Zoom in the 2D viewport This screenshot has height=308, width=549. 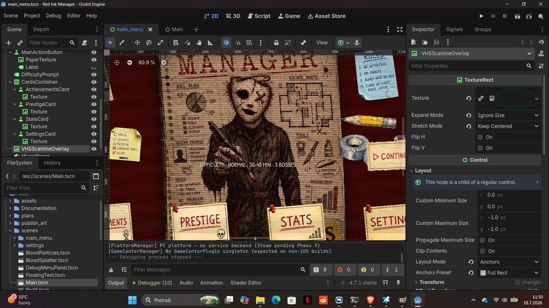(x=164, y=63)
